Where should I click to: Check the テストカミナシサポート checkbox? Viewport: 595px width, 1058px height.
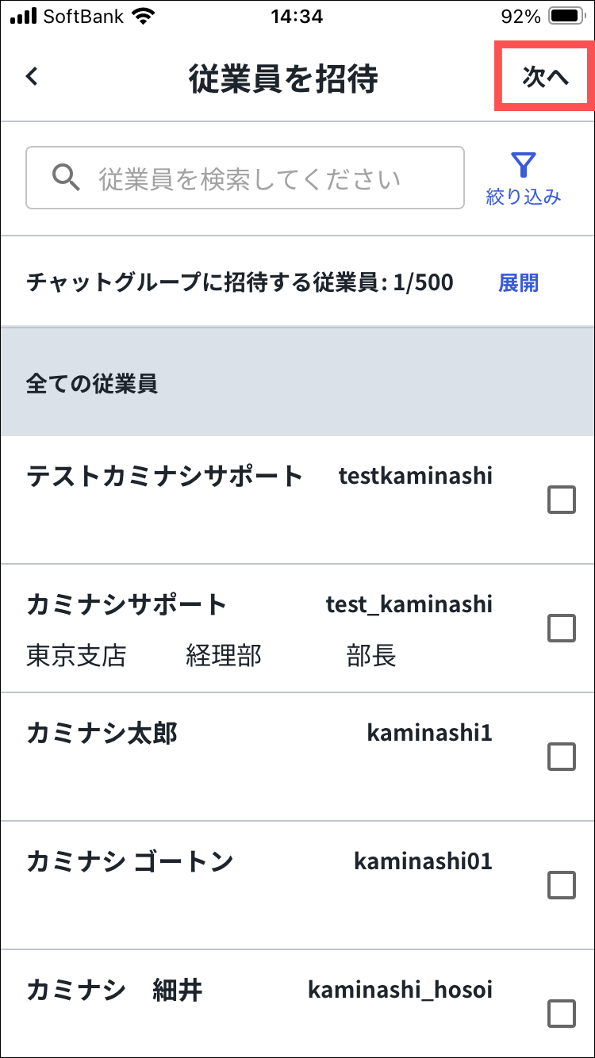click(562, 500)
